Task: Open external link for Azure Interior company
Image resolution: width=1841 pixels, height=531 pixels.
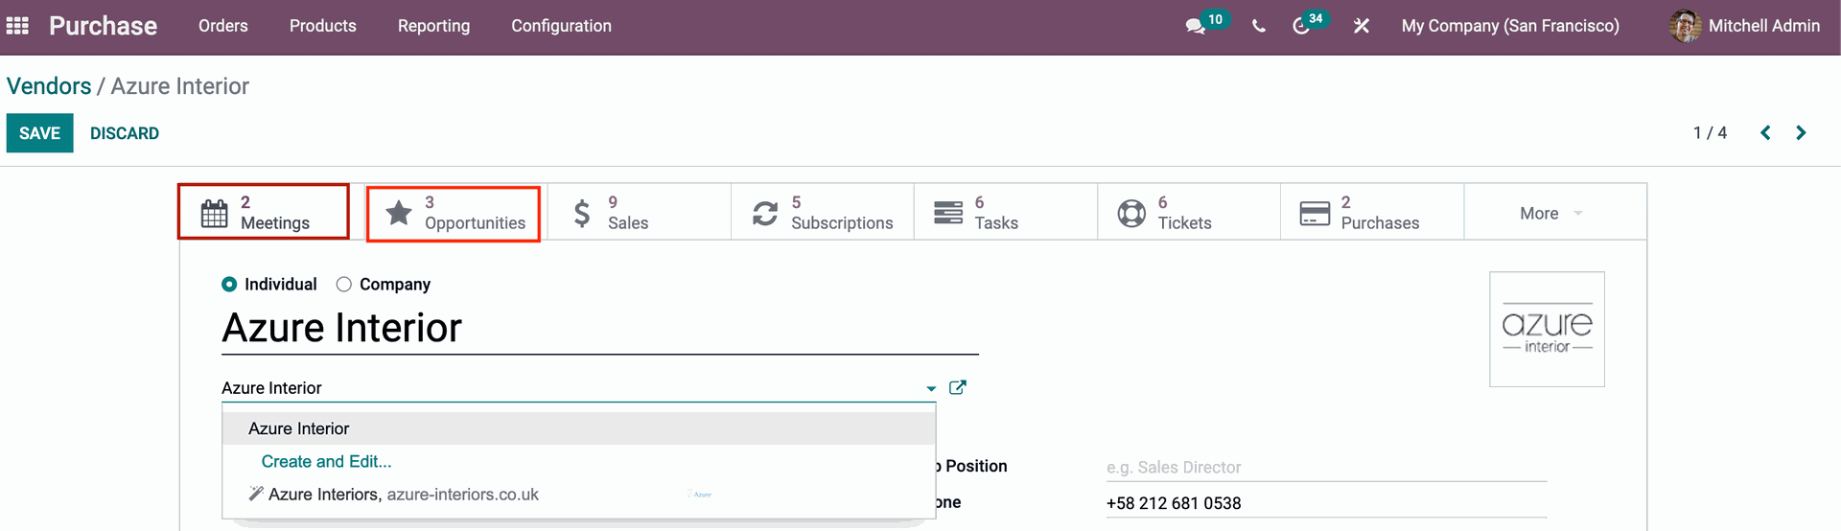Action: 957,387
